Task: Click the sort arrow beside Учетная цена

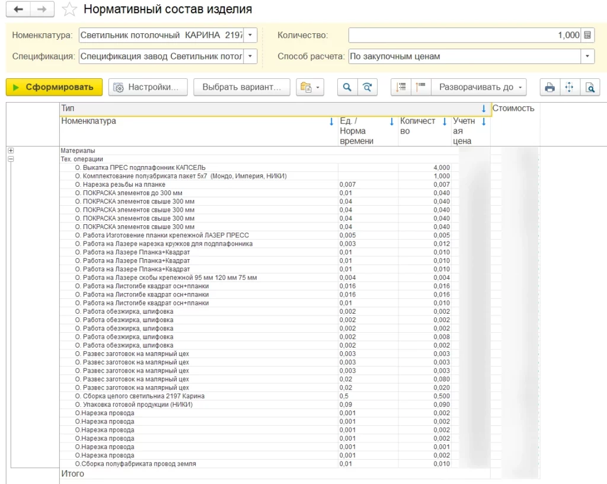Action: pyautogui.click(x=484, y=122)
